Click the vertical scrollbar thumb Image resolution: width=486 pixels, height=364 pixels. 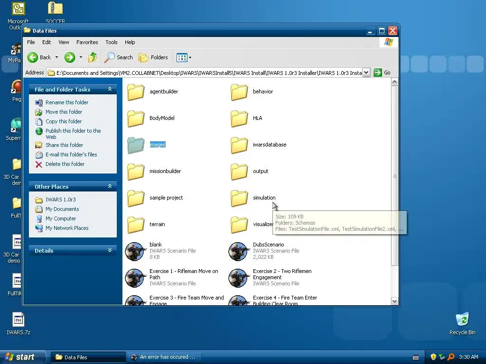tap(394, 176)
